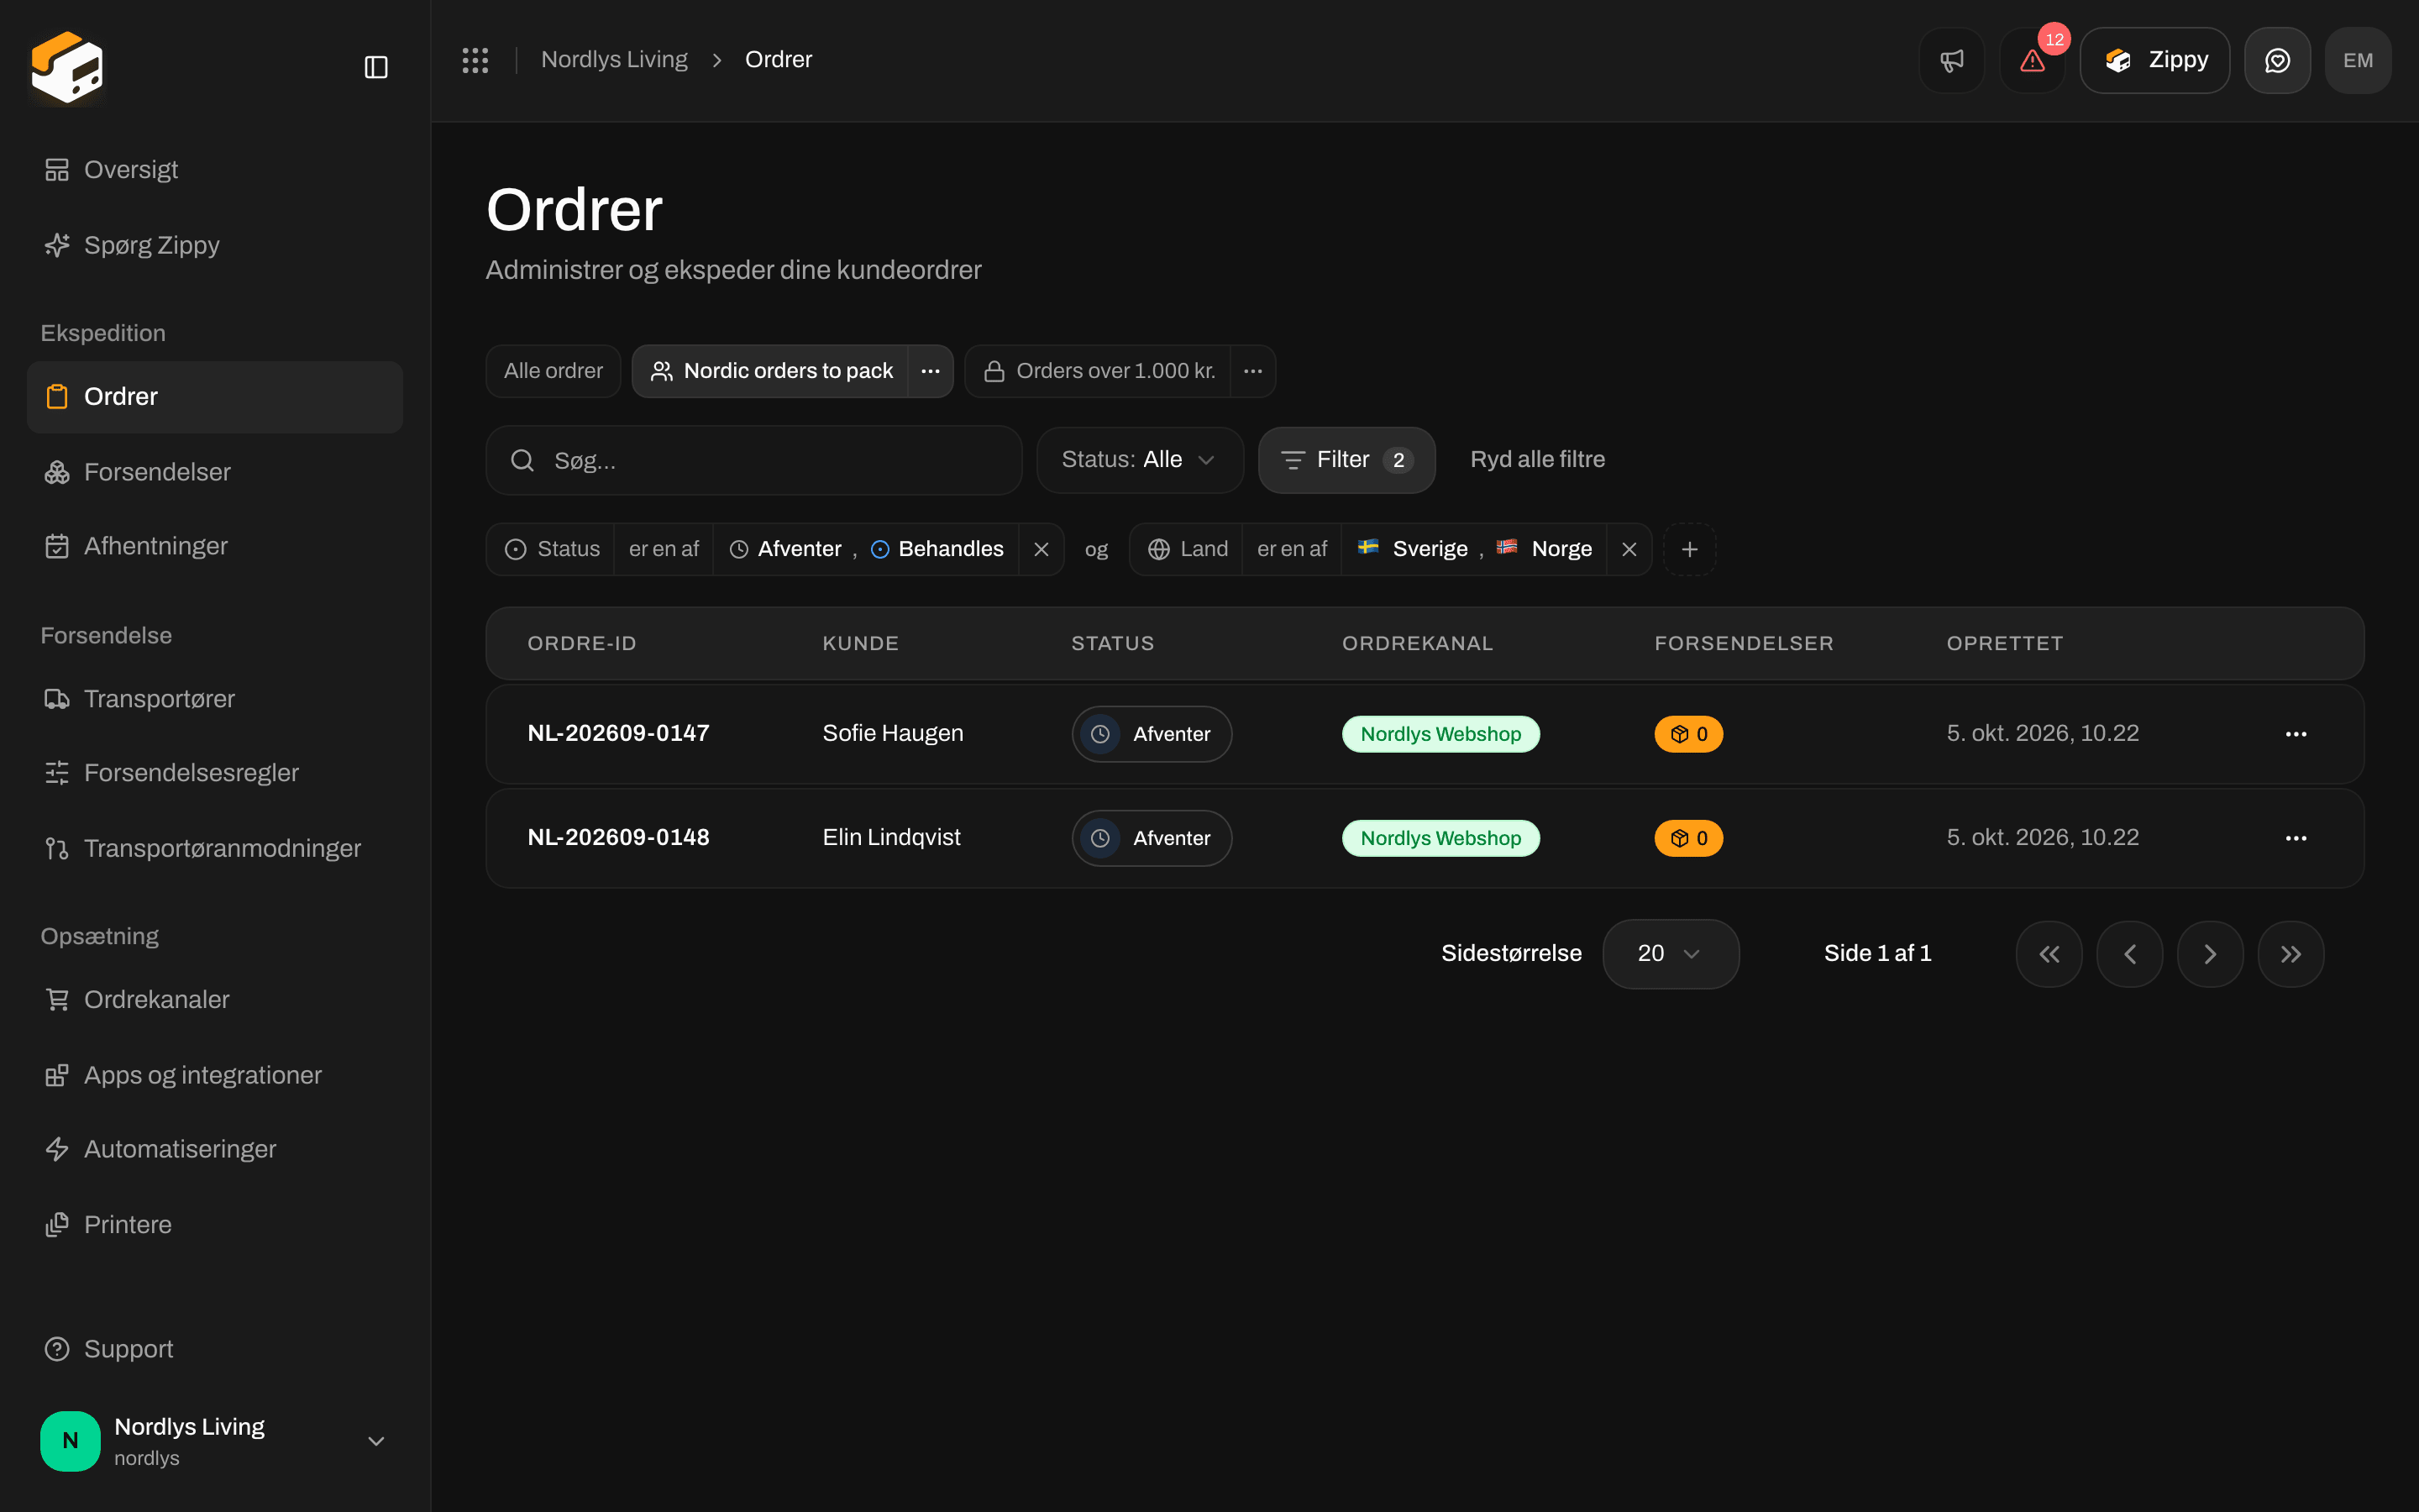The width and height of the screenshot is (2419, 1512).
Task: Go to the first page
Action: pos(2049,954)
